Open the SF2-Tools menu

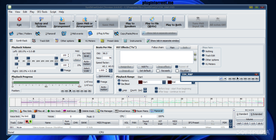[42, 12]
